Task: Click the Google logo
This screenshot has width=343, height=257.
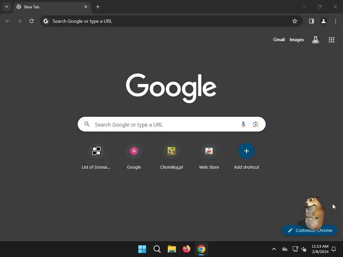Action: click(171, 88)
